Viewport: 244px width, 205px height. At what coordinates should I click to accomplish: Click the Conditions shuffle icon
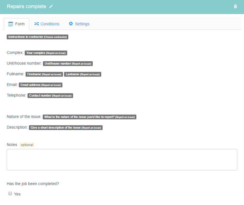click(x=36, y=24)
